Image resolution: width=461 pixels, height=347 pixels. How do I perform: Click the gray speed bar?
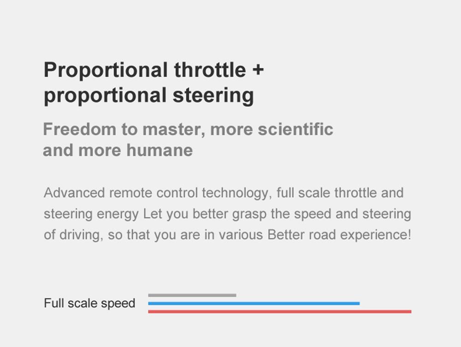click(192, 295)
